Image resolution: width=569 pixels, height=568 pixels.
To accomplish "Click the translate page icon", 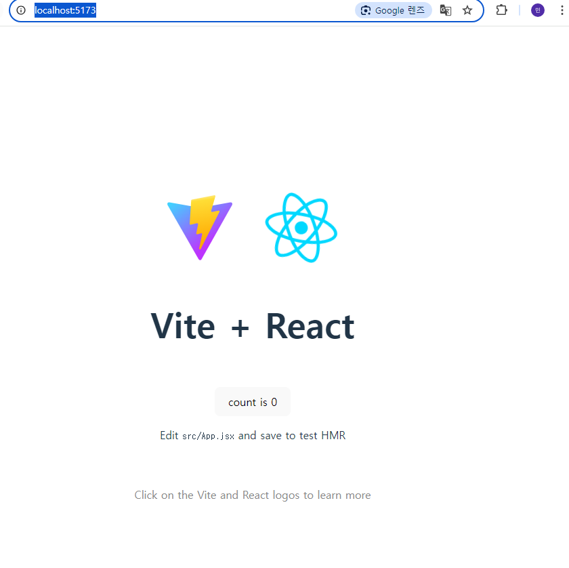I will [446, 10].
